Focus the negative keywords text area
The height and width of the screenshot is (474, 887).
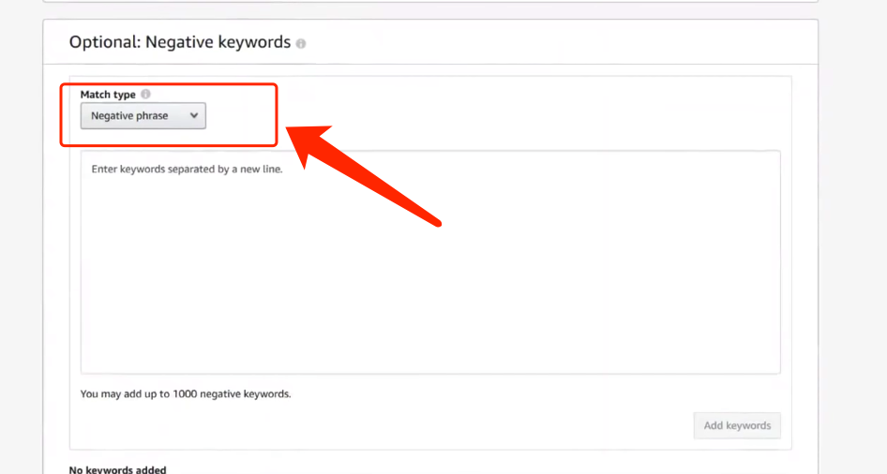point(430,261)
